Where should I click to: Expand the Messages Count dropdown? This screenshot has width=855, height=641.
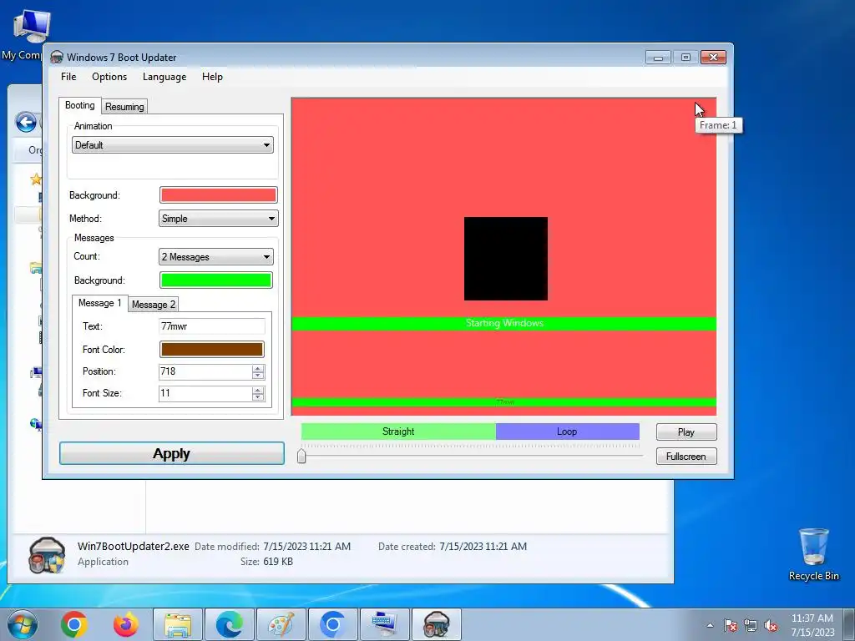pyautogui.click(x=216, y=257)
